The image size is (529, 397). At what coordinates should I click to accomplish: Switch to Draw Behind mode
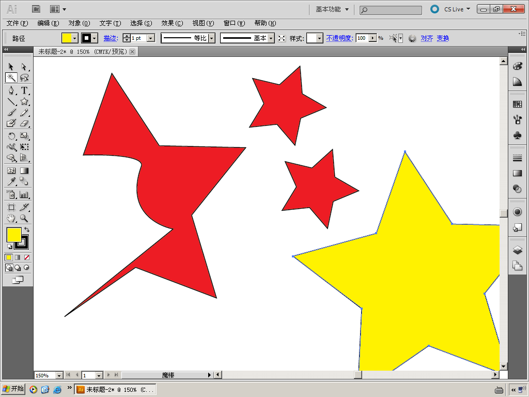(18, 268)
